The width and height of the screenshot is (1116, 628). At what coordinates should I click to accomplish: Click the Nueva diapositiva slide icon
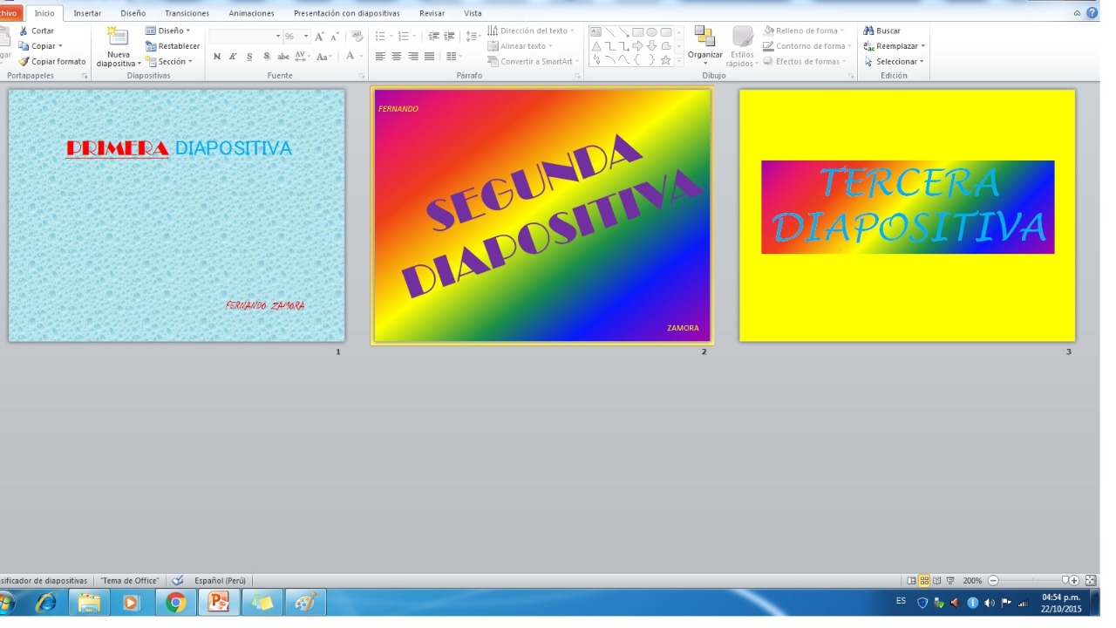117,37
